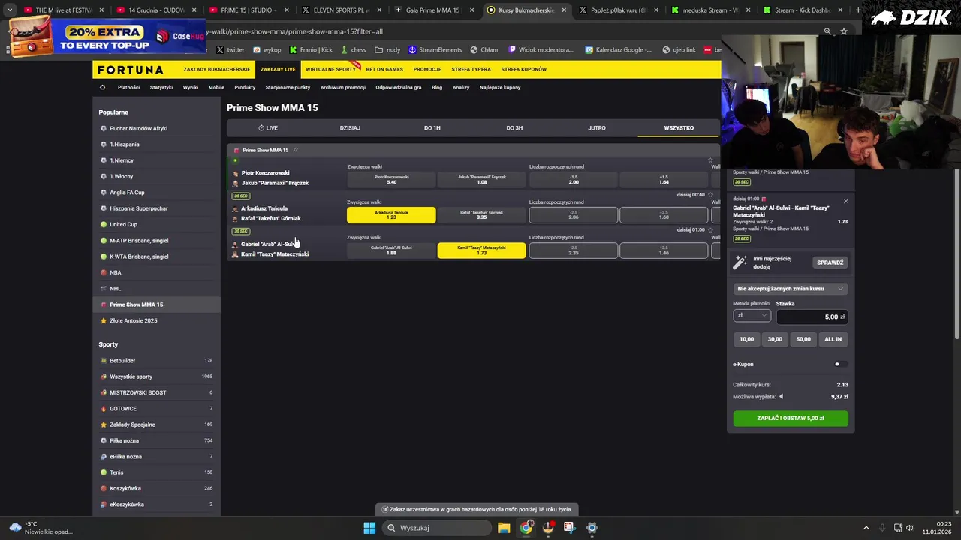The image size is (961, 540).
Task: Open the Tenis sports category
Action: click(156, 472)
